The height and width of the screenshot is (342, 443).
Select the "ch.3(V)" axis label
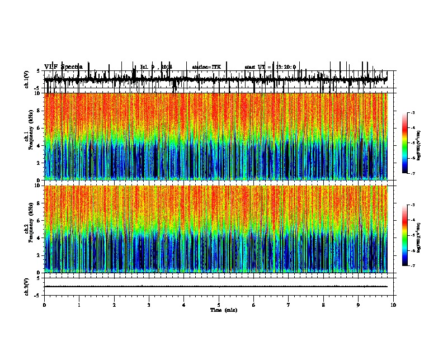[27, 287]
